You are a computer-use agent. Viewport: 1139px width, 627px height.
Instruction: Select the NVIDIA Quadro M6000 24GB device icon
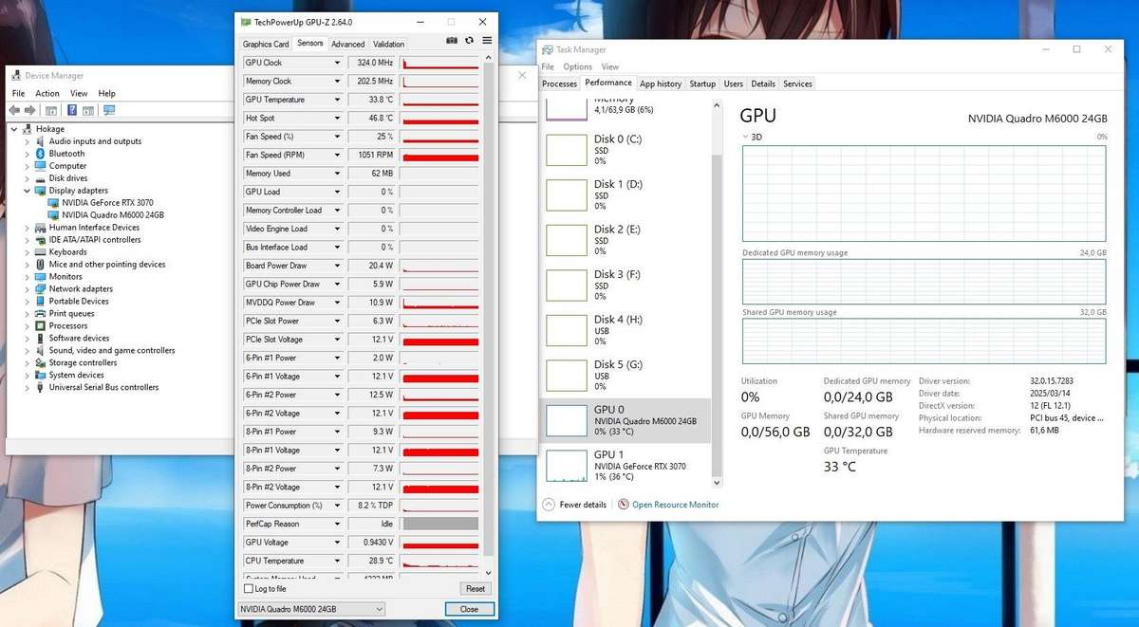point(54,215)
